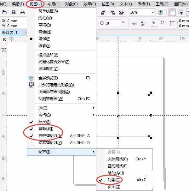Screen dimensions: 189x191
Task: Toggle 对齐辅助线(A) alignment guides
Action: (x=62, y=136)
